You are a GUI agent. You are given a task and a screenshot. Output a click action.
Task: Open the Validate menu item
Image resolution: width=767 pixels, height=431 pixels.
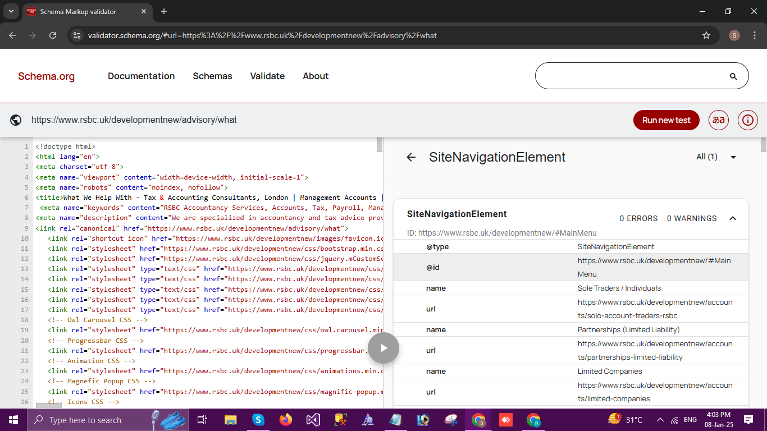coord(267,76)
